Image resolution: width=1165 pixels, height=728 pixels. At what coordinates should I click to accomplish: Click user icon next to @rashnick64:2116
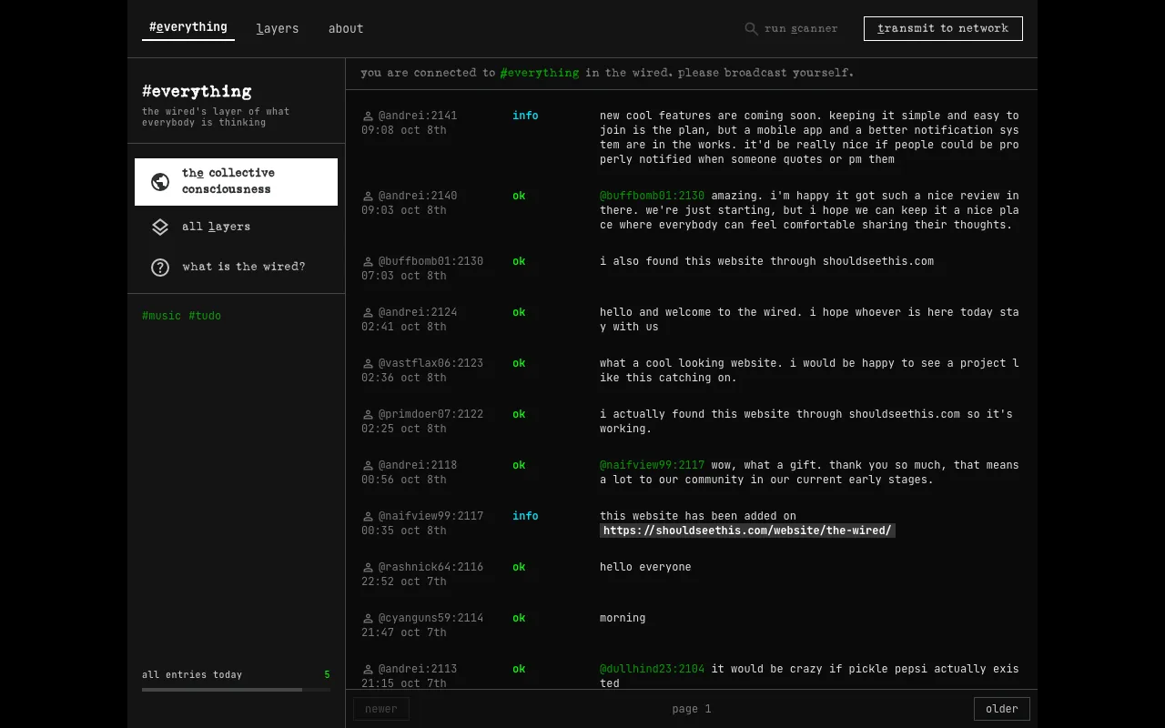pos(368,568)
